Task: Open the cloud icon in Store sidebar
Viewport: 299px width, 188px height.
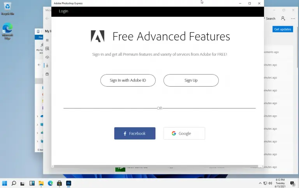Action: [47, 57]
